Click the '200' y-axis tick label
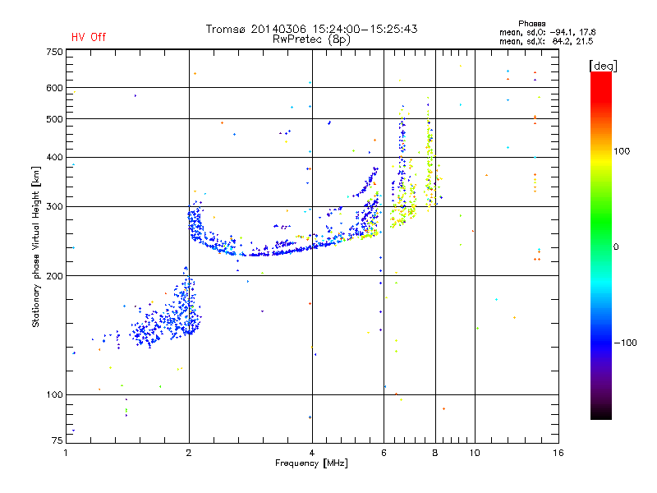Screen dimensions: 657x493 pos(54,276)
